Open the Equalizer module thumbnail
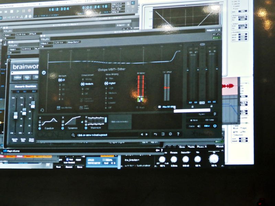This screenshot has width=275, height=206. (x=49, y=123)
